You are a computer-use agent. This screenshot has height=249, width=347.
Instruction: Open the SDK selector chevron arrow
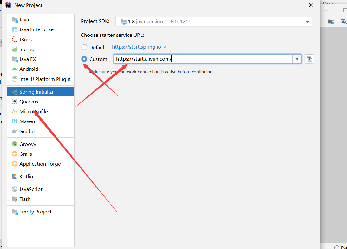pyautogui.click(x=307, y=22)
